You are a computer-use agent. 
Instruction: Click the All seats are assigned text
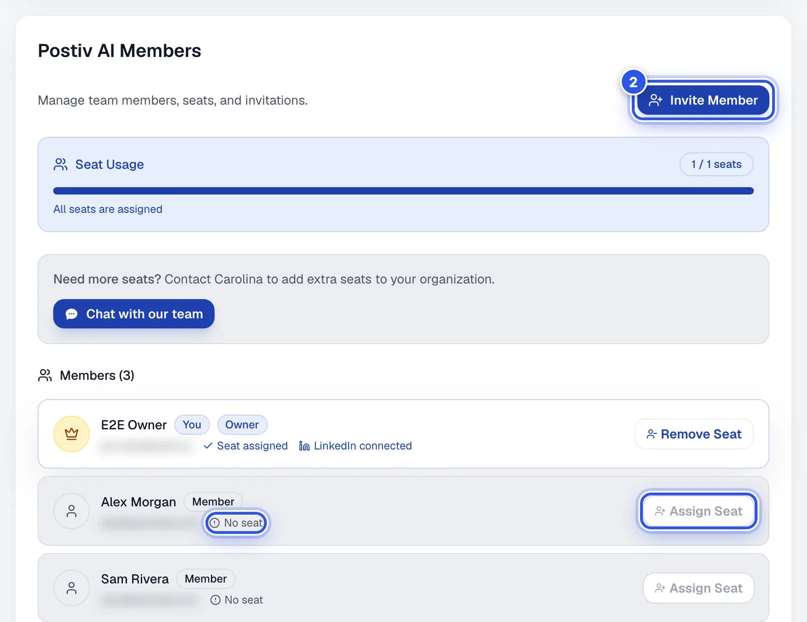(x=108, y=209)
